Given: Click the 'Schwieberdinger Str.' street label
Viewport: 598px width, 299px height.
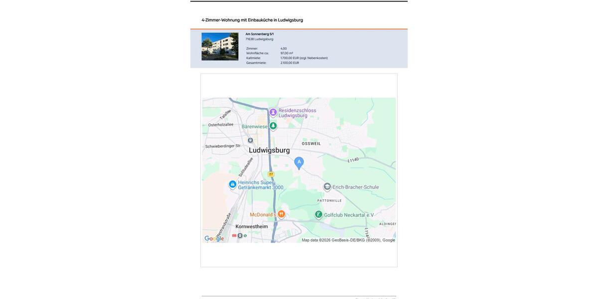Looking at the screenshot, I should click(x=223, y=146).
